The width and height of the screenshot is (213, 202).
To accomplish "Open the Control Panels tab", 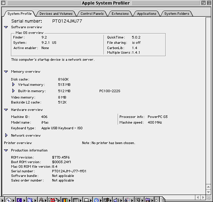I will pyautogui.click(x=92, y=14).
